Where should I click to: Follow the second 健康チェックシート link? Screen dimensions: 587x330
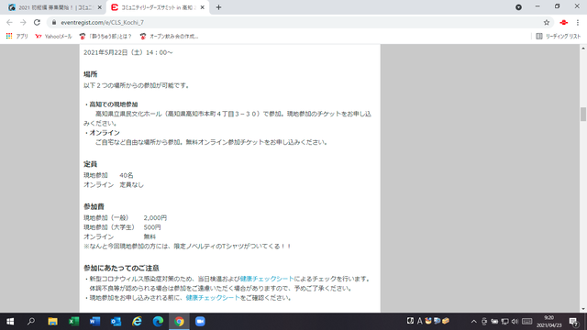[213, 298]
